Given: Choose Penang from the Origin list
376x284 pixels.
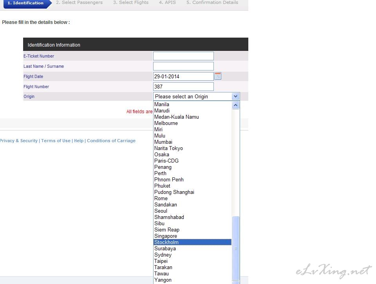Looking at the screenshot, I should coord(193,167).
